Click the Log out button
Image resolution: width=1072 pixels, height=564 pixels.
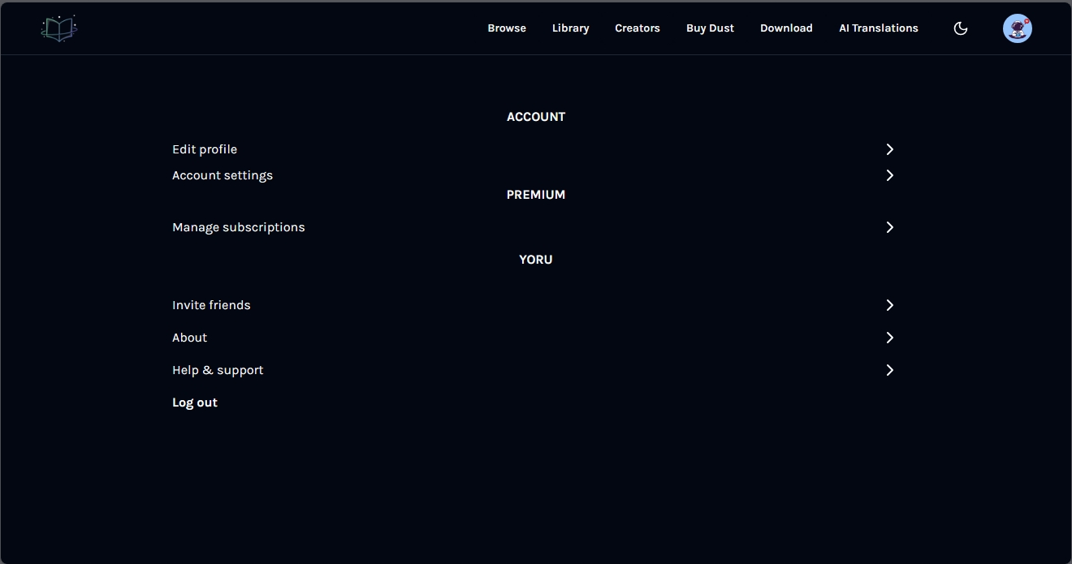(195, 403)
